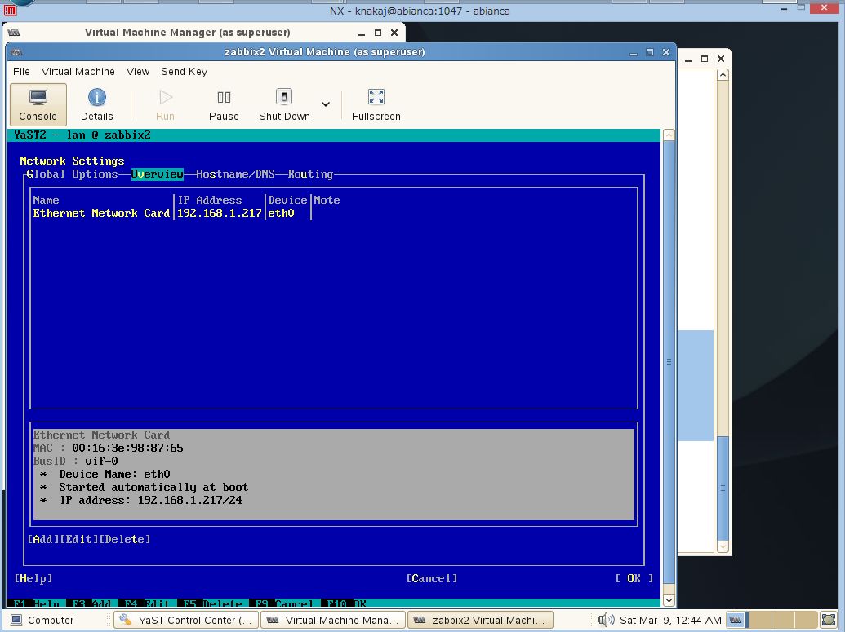Click the [Help] button
Screen dimensions: 845x632
[x=33, y=578]
